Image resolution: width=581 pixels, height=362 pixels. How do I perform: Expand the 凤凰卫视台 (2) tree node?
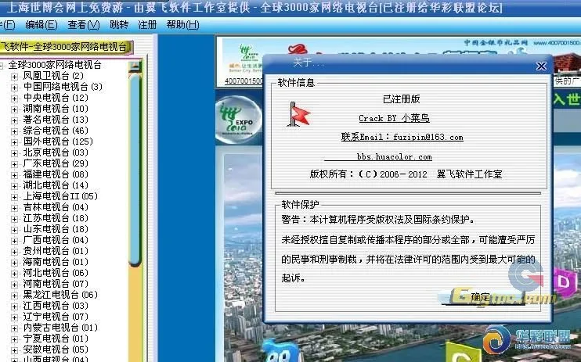[x=14, y=76]
